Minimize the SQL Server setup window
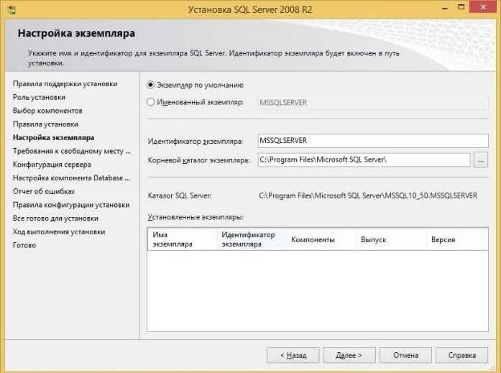Image resolution: width=501 pixels, height=373 pixels. 444,8
